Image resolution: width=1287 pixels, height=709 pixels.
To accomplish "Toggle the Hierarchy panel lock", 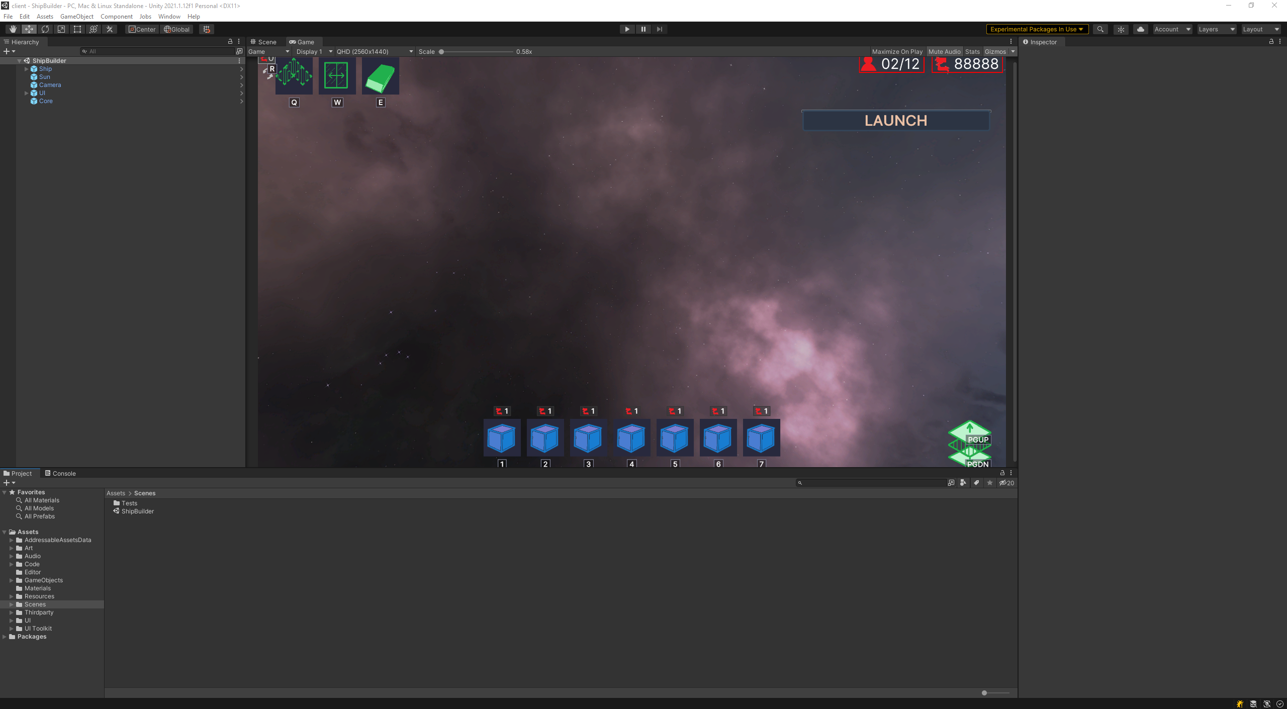I will coord(230,42).
